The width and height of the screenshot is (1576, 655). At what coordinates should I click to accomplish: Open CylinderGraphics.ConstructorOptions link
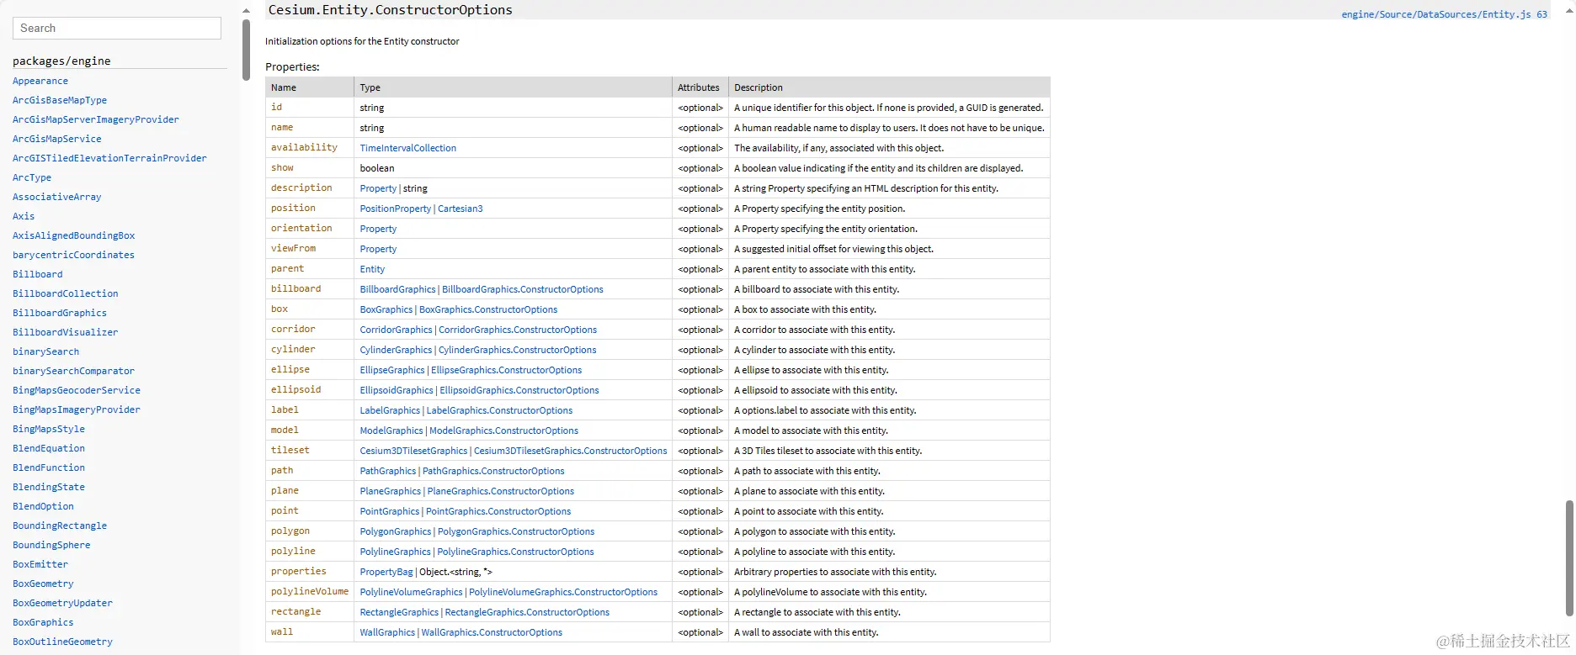(x=518, y=350)
